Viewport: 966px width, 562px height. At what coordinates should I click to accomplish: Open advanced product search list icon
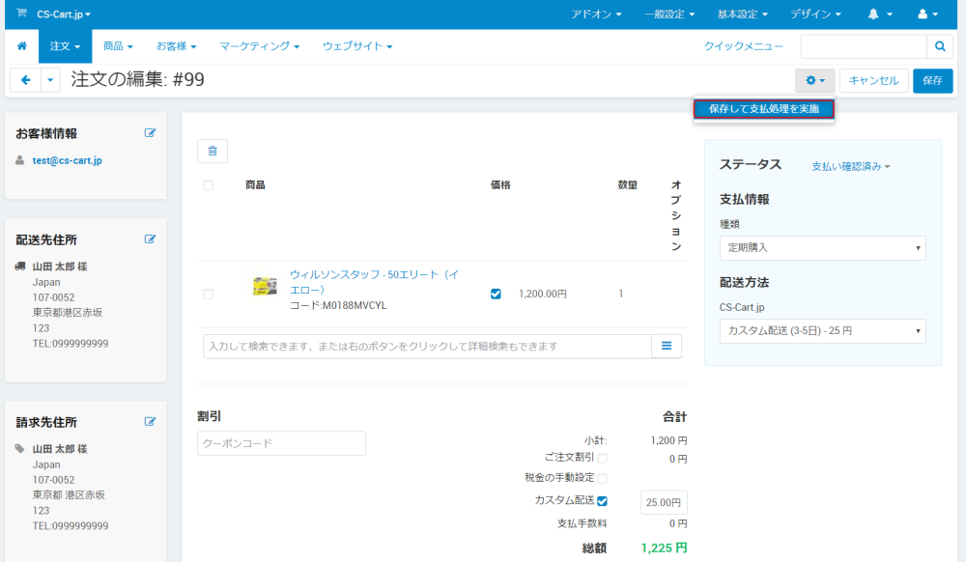click(x=667, y=346)
